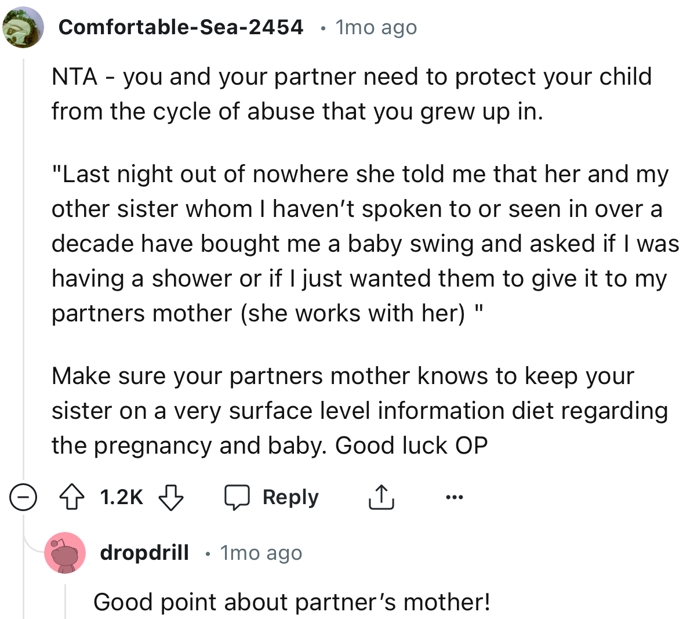Click the 'Good luck OP' closing paragraph
The image size is (683, 619).
click(x=360, y=411)
